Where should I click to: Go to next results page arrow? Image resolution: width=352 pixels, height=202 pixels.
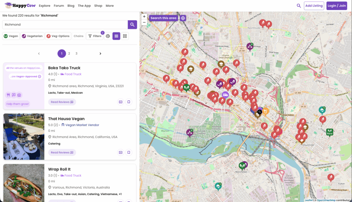tap(100, 54)
